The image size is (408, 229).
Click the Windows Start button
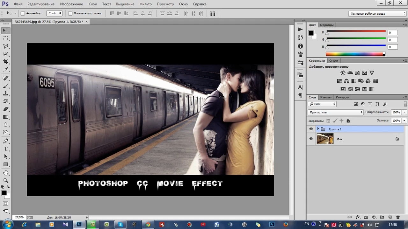8,225
